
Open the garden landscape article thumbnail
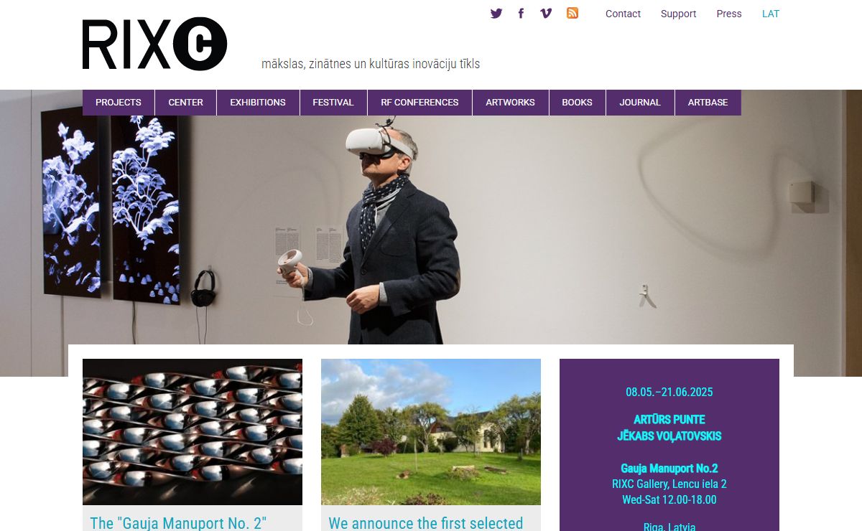(x=431, y=432)
